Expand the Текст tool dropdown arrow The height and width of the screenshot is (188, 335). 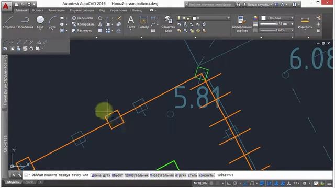131,30
